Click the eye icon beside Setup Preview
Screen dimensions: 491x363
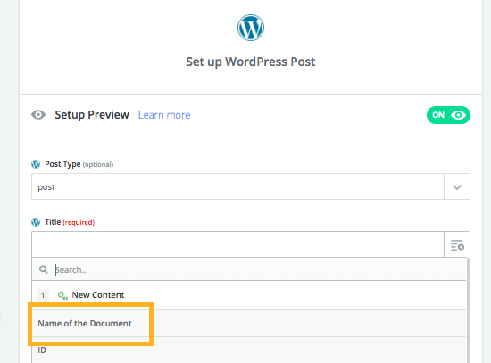[38, 115]
